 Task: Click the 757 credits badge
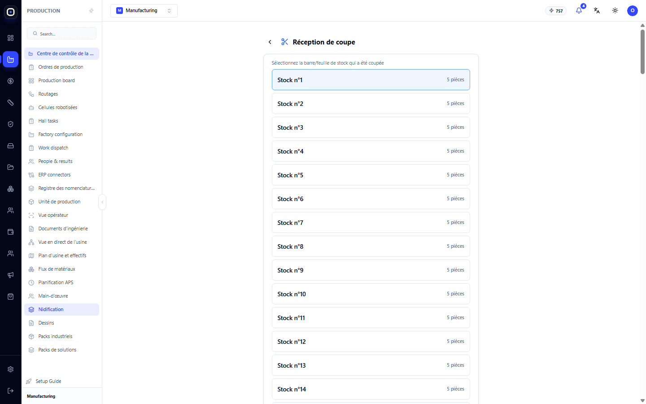[x=556, y=11]
